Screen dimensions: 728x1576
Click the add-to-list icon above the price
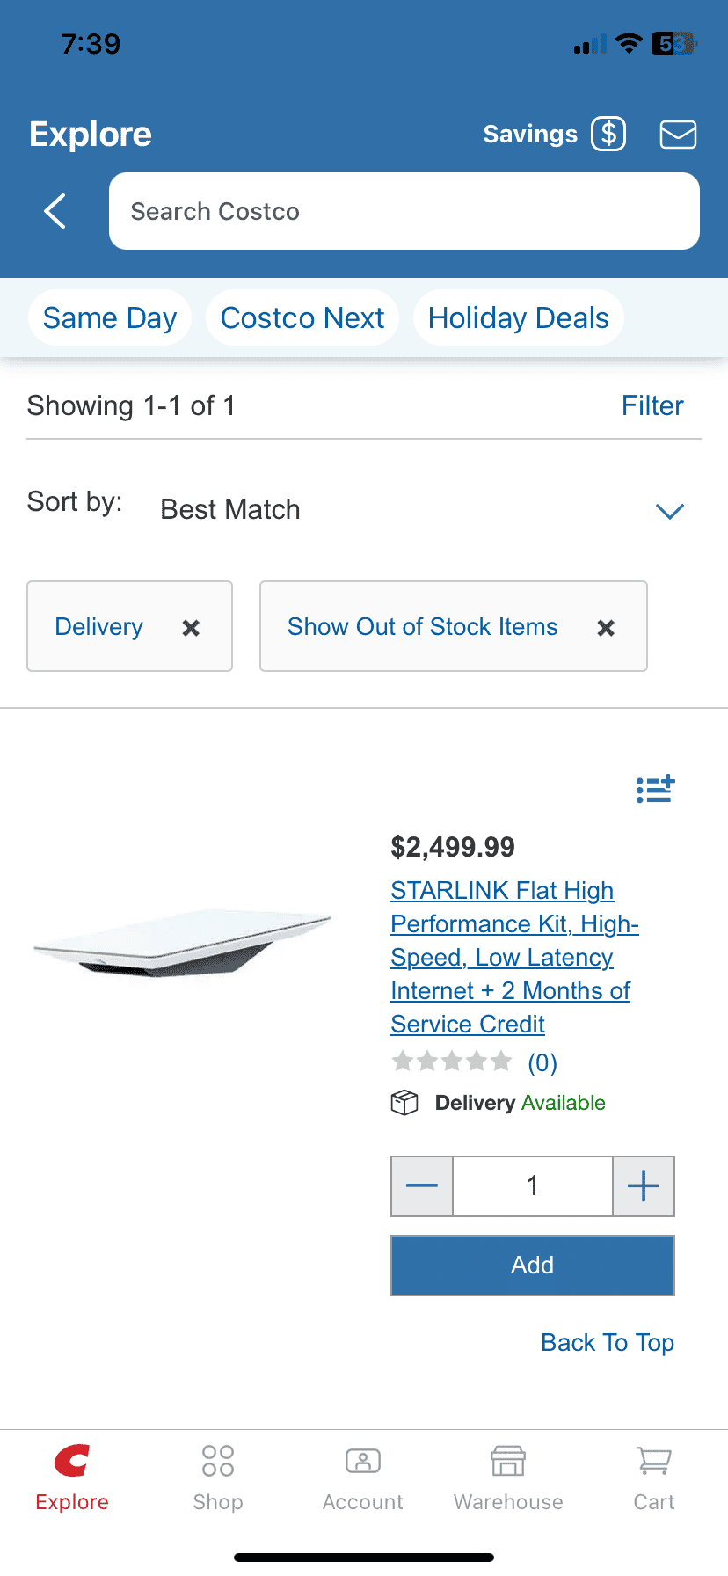(655, 789)
